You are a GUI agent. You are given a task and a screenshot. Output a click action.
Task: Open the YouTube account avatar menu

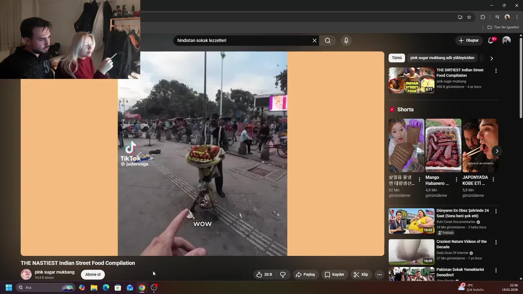506,40
